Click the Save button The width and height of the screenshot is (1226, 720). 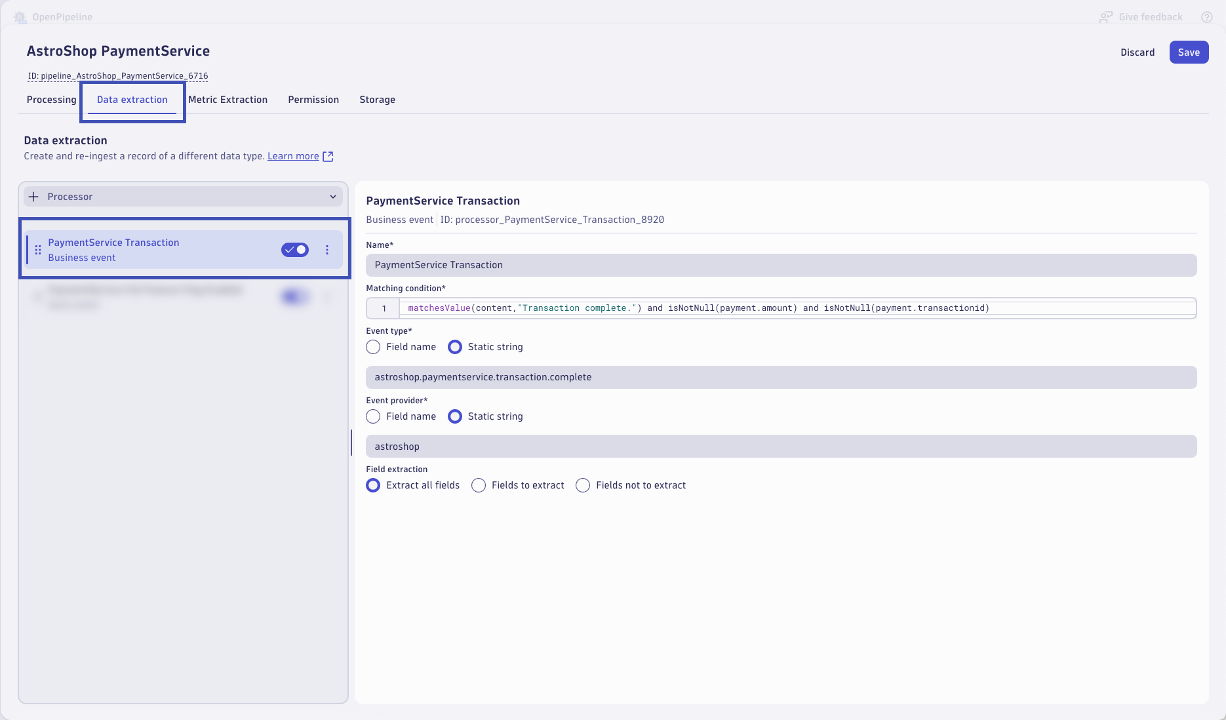pos(1189,52)
